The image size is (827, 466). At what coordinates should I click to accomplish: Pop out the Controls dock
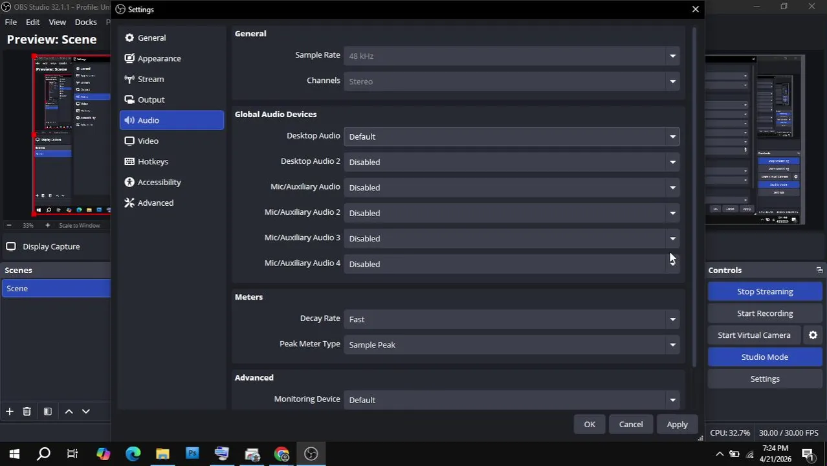pos(819,271)
